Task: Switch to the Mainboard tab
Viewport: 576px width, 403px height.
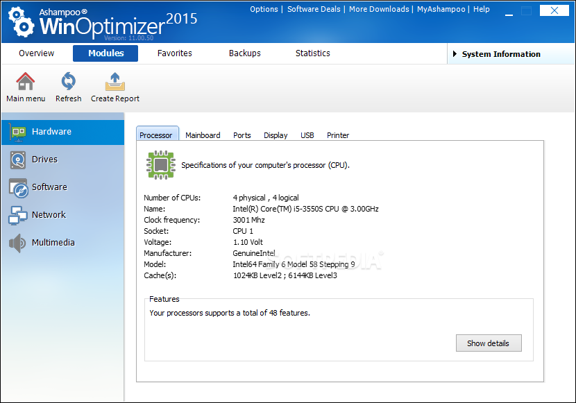Action: (x=203, y=135)
